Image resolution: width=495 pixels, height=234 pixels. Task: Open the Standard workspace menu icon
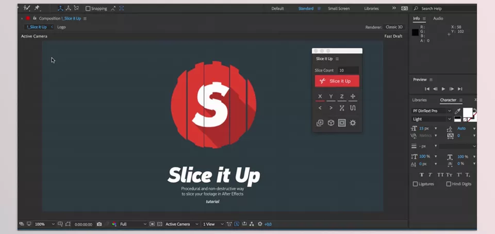click(319, 9)
